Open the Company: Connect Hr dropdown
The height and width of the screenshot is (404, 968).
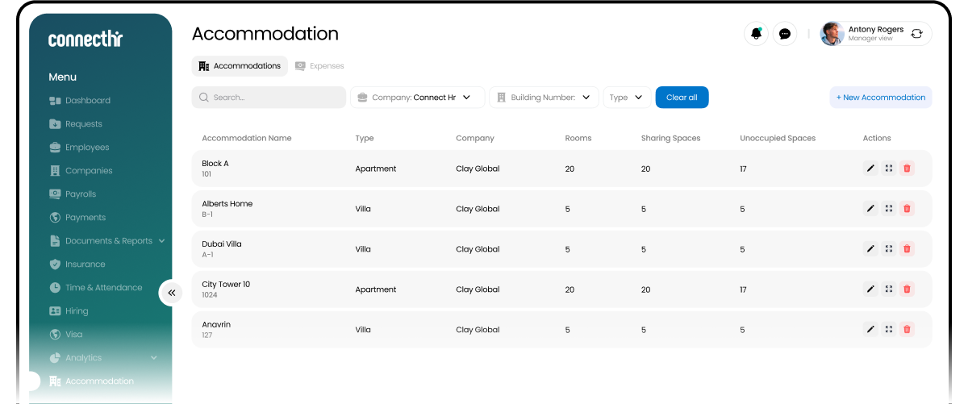417,98
